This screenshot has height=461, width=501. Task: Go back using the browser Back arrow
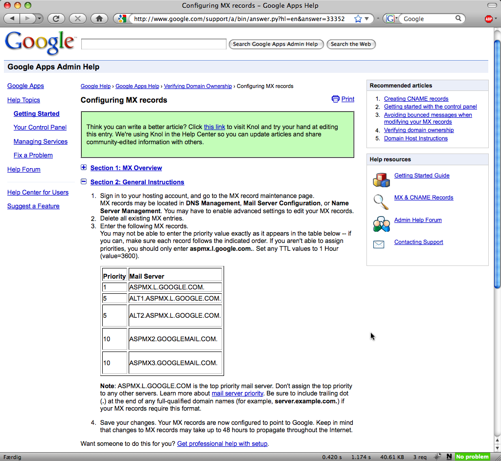tap(12, 19)
